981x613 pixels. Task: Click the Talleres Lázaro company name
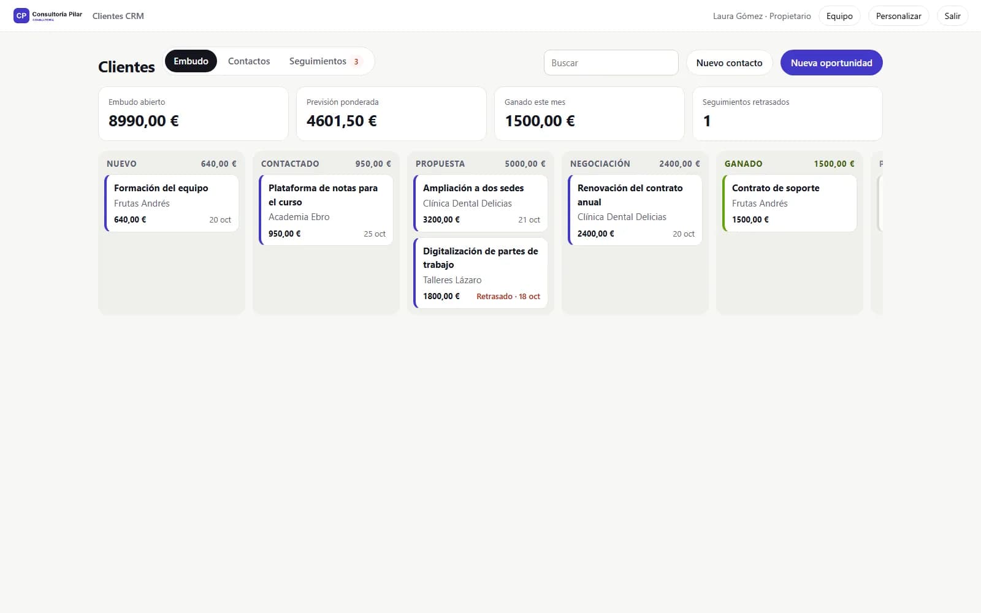[x=452, y=280]
